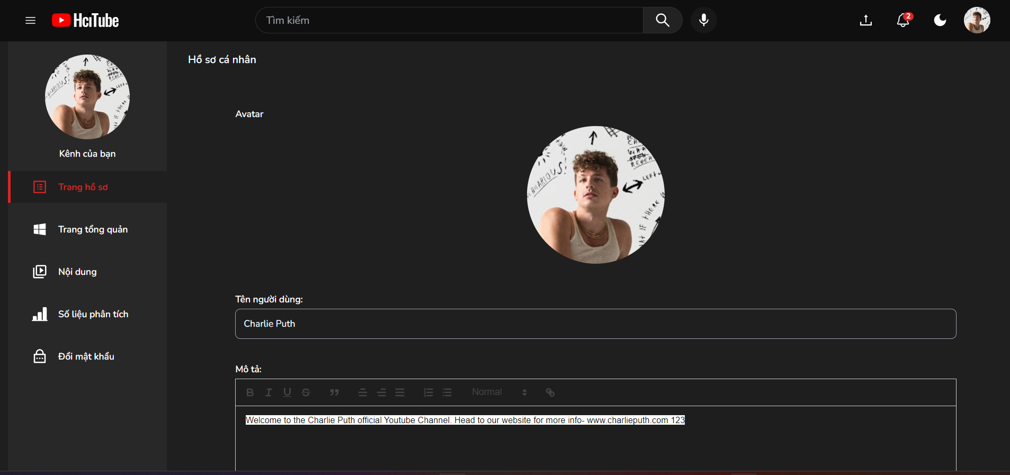This screenshot has height=475, width=1010.
Task: Center align text in editor
Action: [363, 392]
